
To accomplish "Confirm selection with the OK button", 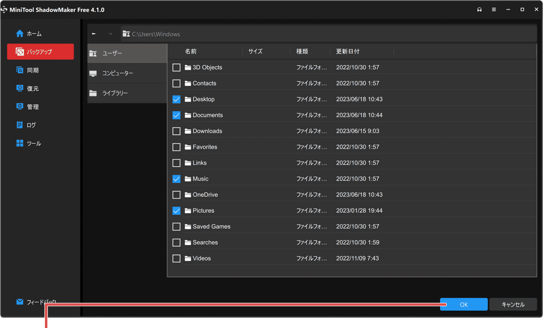I will point(464,304).
